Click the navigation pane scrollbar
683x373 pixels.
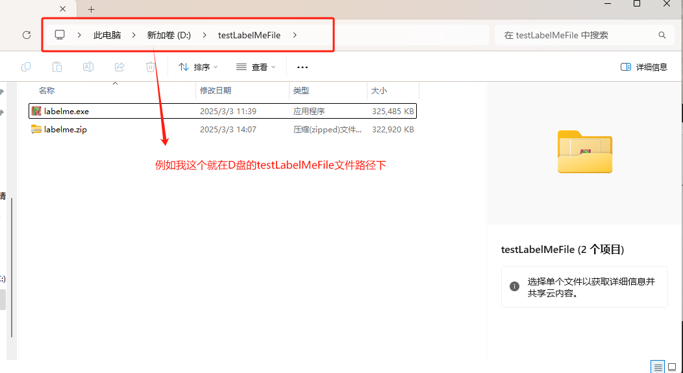[12, 268]
